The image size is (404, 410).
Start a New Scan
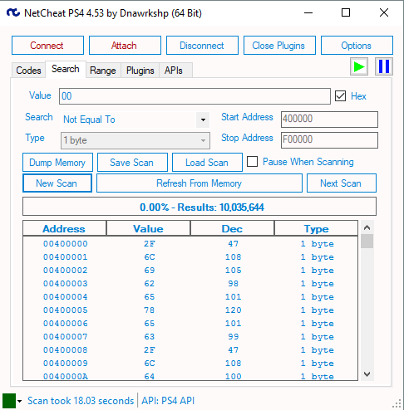click(x=57, y=183)
